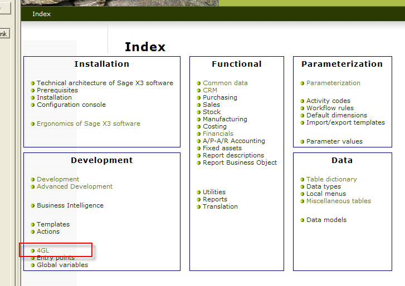Open the 4GL link
This screenshot has width=405, height=286.
click(43, 251)
